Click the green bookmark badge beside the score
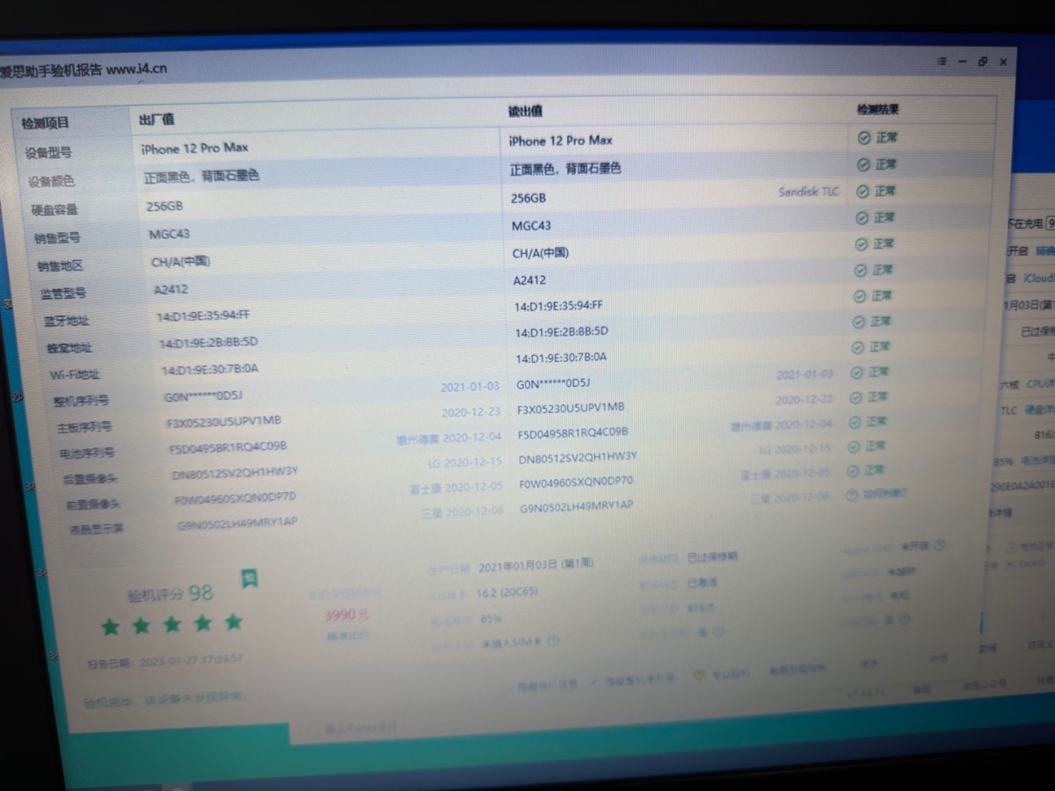This screenshot has width=1055, height=791. coord(250,578)
